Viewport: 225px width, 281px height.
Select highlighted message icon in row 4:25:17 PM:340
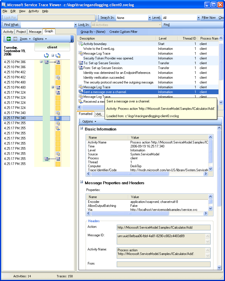(x=58, y=118)
